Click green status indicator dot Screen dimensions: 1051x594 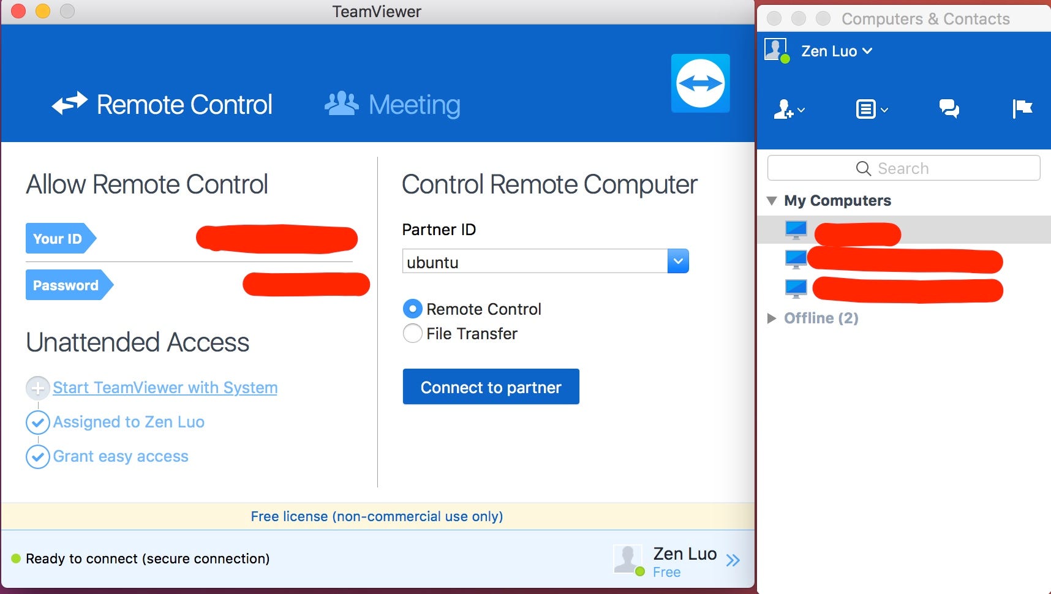(x=16, y=558)
